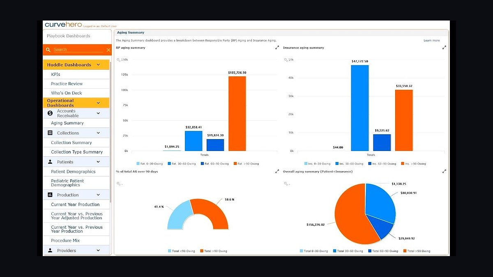Open Who's On Deck dashboard
Image resolution: width=493 pixels, height=277 pixels.
[x=76, y=93]
